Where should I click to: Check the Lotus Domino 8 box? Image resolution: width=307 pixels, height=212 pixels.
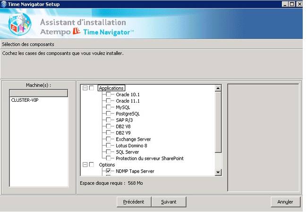click(x=109, y=146)
